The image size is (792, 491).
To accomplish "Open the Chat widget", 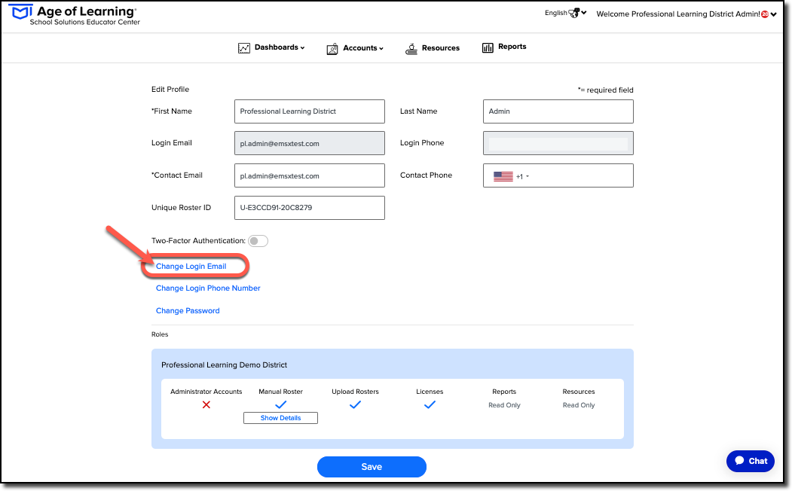I will pos(751,461).
